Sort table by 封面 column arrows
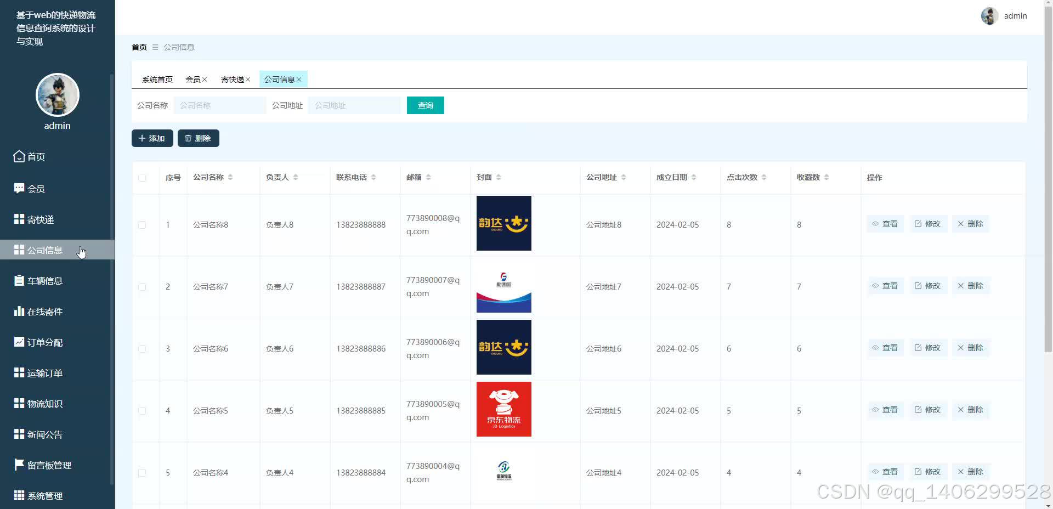 tap(499, 177)
